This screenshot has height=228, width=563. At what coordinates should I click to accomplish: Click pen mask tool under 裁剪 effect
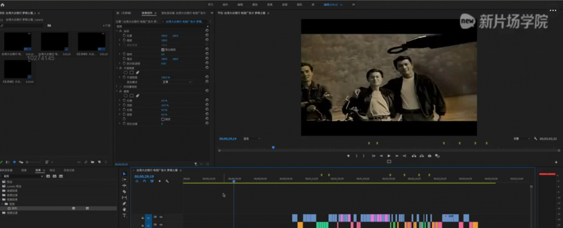click(x=138, y=96)
